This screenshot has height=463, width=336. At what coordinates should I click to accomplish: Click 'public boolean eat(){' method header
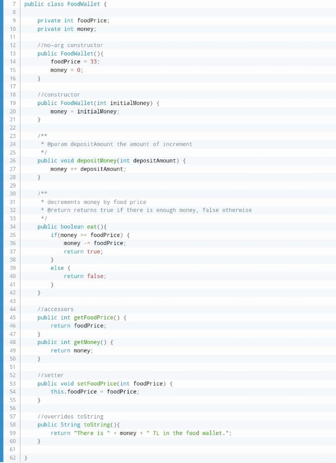tap(72, 227)
